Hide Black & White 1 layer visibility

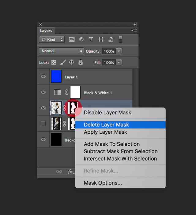click(43, 92)
